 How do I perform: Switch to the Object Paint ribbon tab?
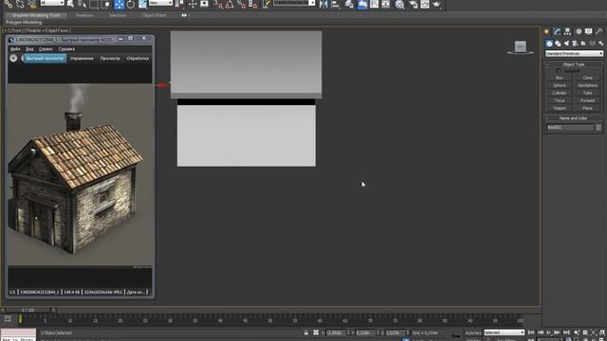pyautogui.click(x=154, y=15)
